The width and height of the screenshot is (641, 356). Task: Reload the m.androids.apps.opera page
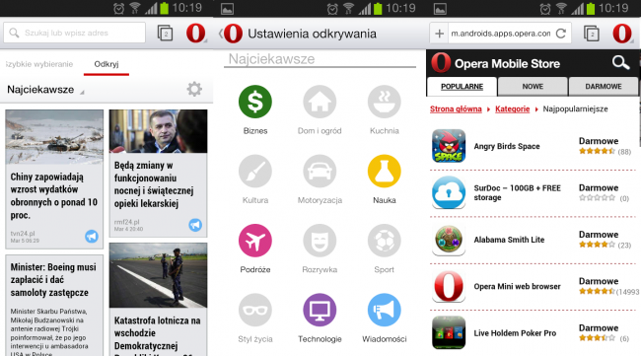click(x=561, y=34)
